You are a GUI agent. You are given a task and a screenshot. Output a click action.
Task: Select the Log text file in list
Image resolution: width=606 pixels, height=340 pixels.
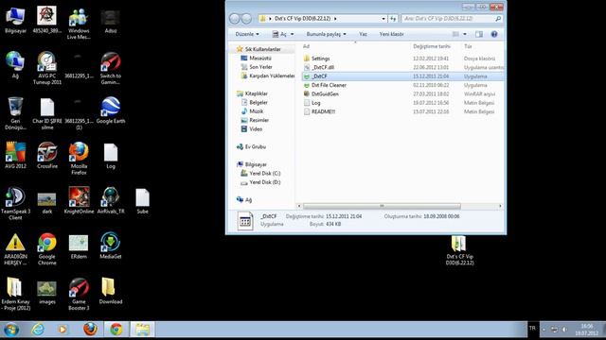coord(402,103)
